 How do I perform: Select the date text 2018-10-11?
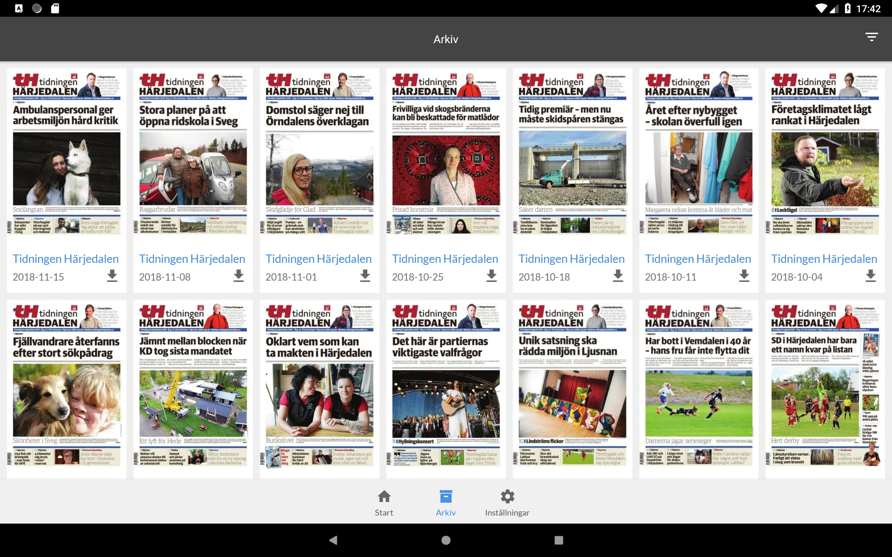(x=670, y=277)
